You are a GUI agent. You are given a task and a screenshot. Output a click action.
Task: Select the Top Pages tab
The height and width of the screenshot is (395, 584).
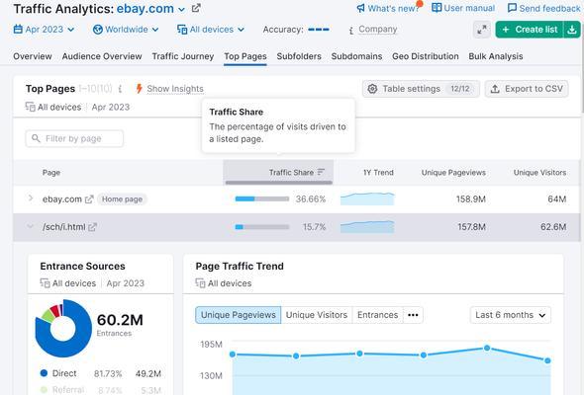click(x=245, y=56)
